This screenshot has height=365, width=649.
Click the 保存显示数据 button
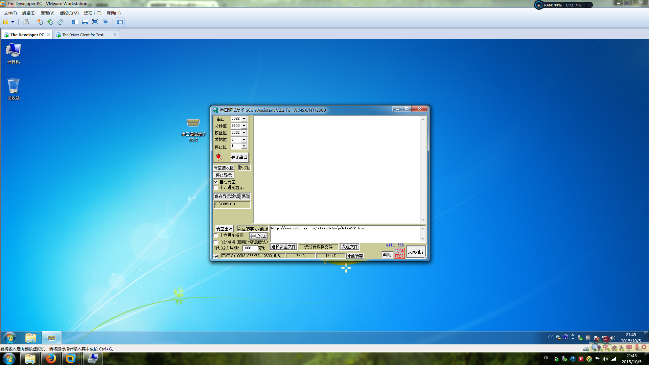[x=227, y=196]
